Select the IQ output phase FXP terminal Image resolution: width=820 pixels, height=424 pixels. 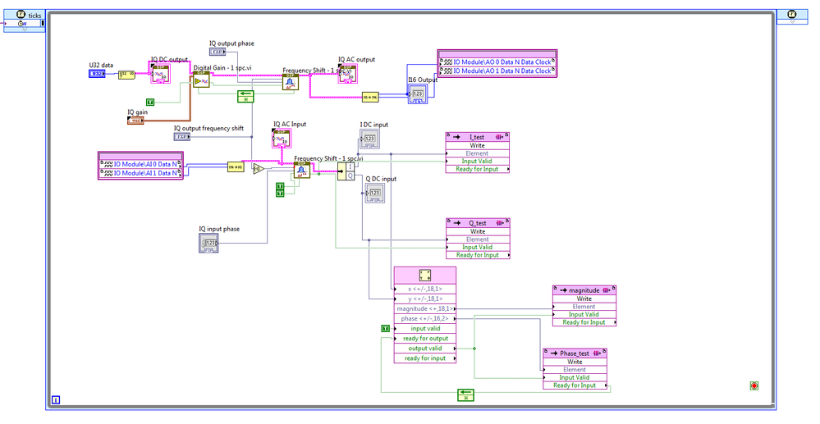(x=218, y=51)
